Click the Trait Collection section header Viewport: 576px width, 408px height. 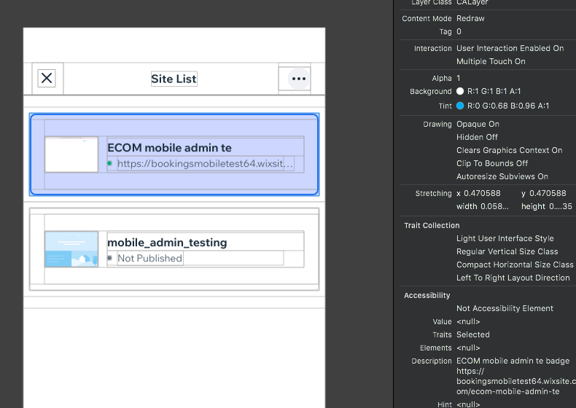[432, 225]
